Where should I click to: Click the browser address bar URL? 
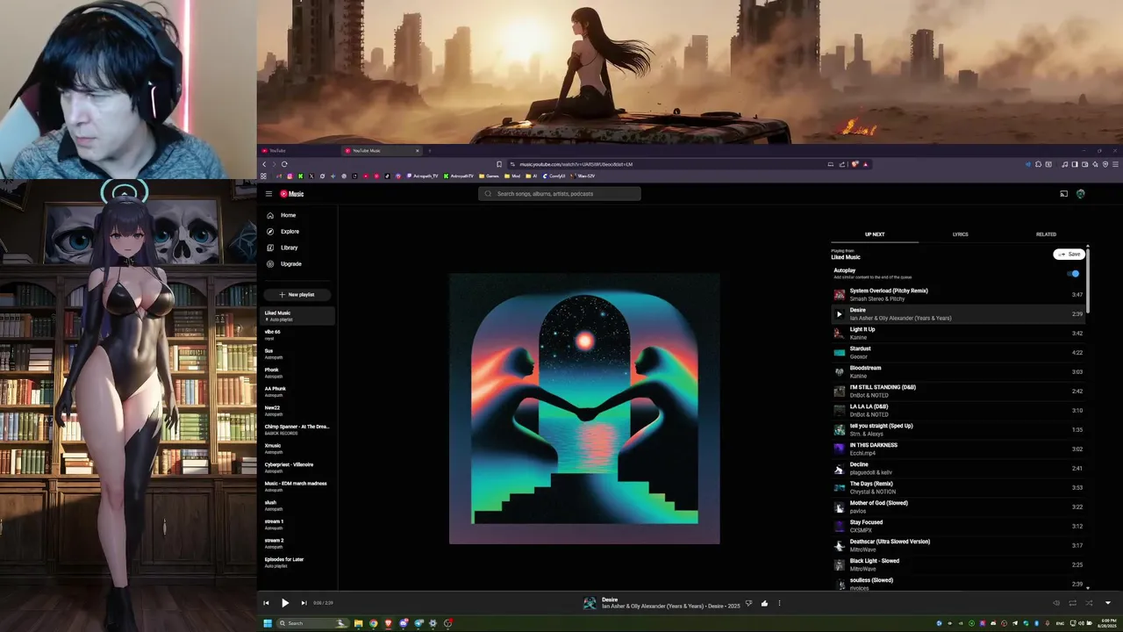[576, 164]
